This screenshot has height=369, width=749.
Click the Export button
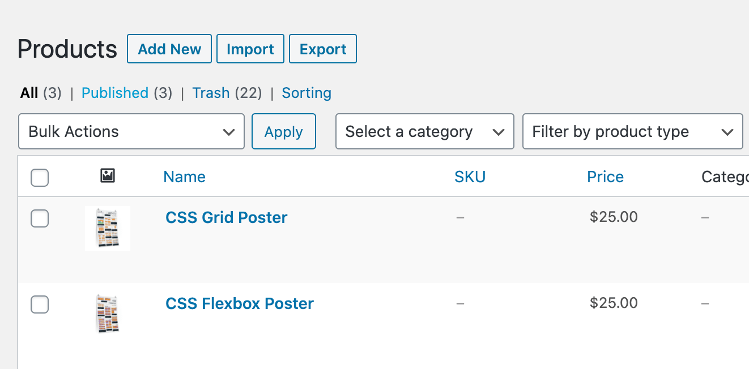click(323, 49)
